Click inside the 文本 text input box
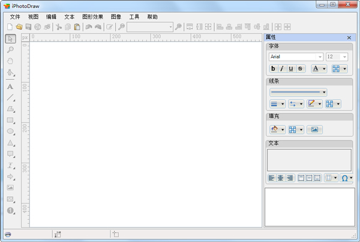Screen dimensions: 360x242 click(x=309, y=160)
